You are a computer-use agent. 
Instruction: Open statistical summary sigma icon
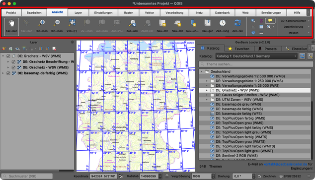coord(261,21)
